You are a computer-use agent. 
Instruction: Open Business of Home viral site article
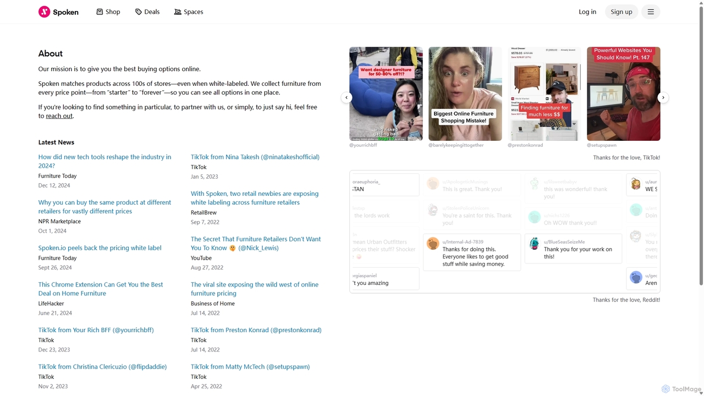[255, 289]
